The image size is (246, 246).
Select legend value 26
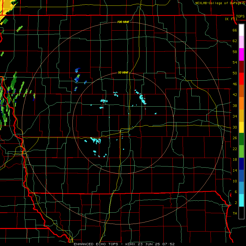[x=235, y=138]
